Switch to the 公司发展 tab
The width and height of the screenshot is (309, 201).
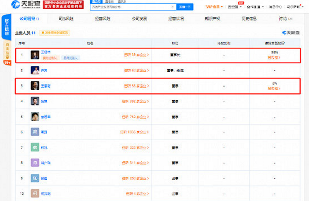click(139, 19)
